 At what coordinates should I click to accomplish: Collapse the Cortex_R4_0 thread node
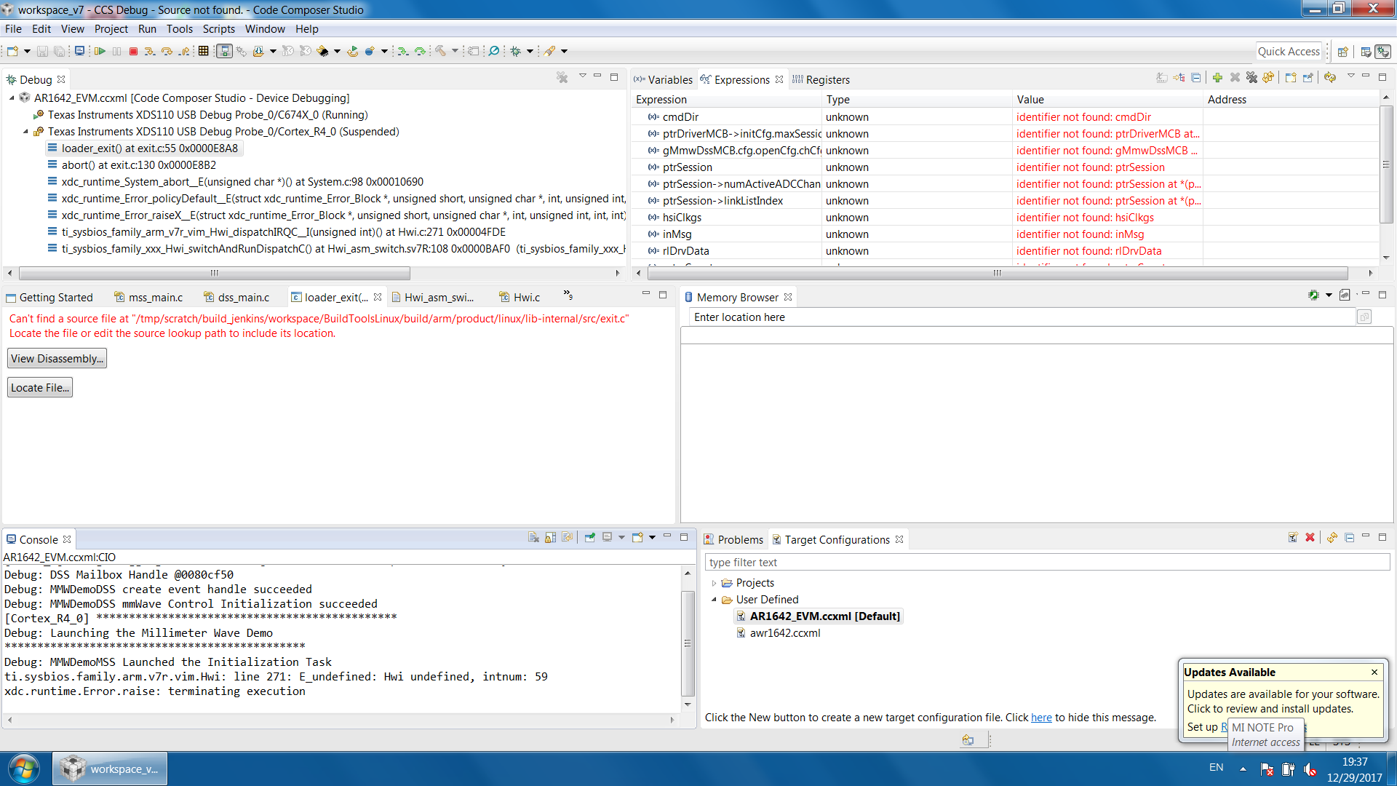25,132
